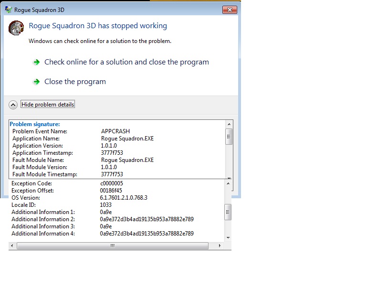Click the Locale ID: label

(24, 205)
